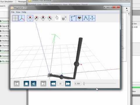Click the animation timeline slider handle
Image resolution: width=140 pixels, height=105 pixels.
click(x=84, y=83)
